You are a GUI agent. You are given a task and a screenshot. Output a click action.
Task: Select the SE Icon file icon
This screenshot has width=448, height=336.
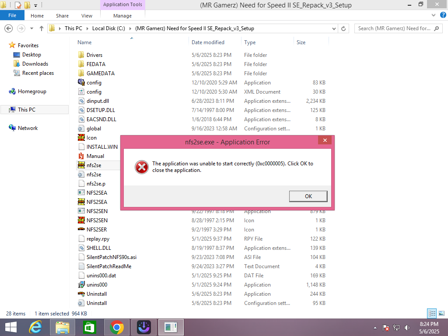pos(81,137)
